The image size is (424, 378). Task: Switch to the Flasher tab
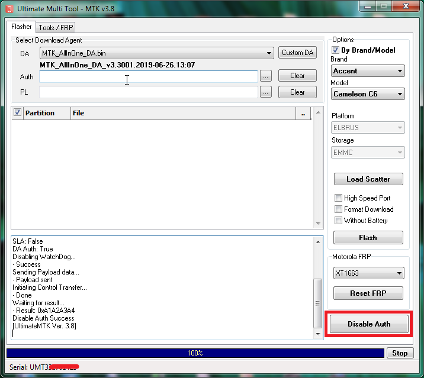click(21, 27)
